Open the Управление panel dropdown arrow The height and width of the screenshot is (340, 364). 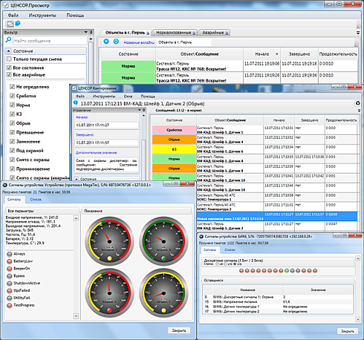pos(140,110)
